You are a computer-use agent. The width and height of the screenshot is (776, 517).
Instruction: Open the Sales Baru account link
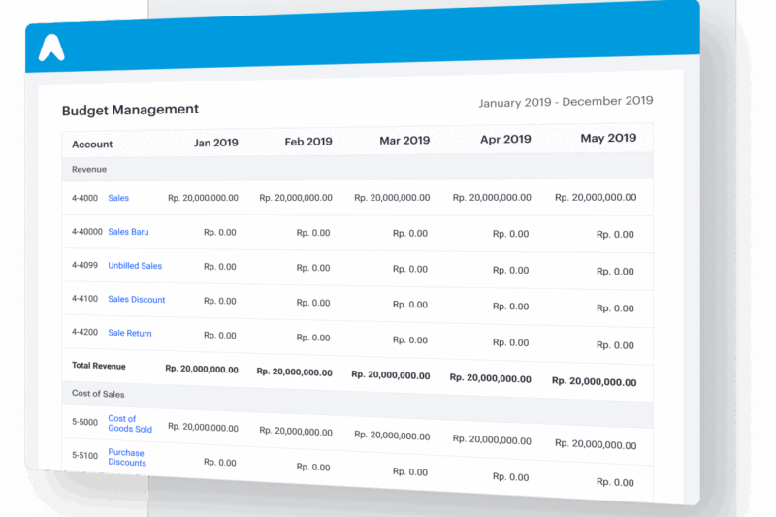tap(128, 232)
